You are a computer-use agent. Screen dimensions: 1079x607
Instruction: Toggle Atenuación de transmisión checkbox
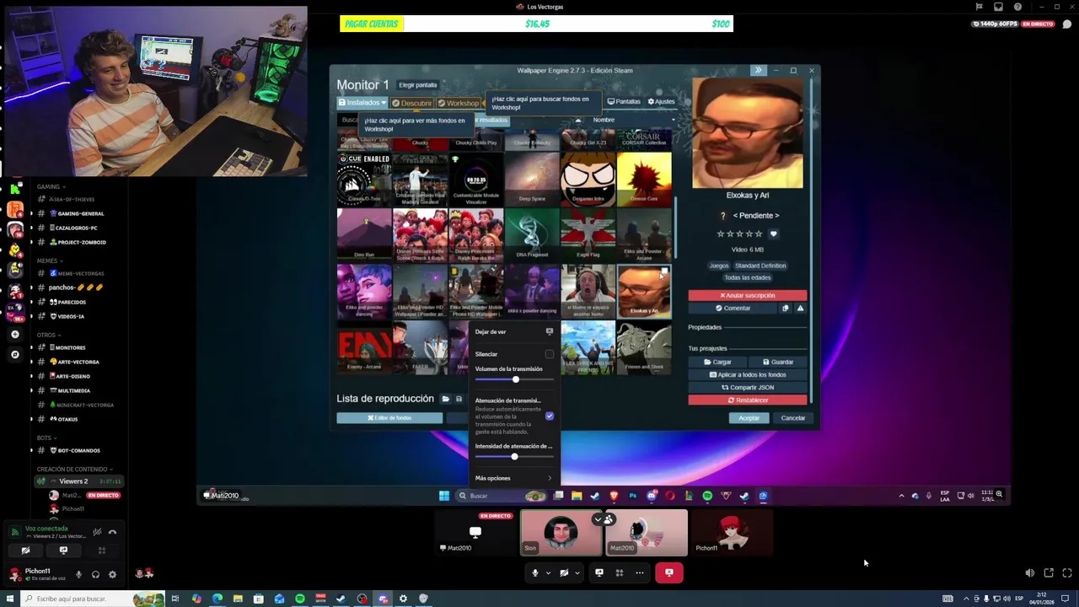pos(550,416)
